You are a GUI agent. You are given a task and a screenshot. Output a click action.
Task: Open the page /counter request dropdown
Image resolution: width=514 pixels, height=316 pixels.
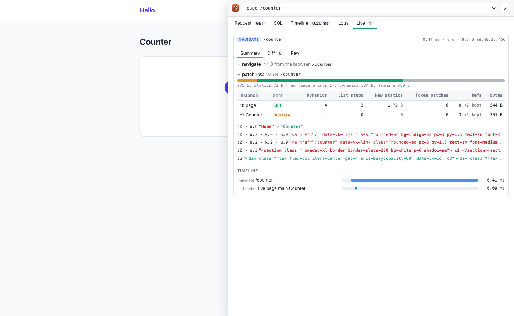[x=369, y=8]
